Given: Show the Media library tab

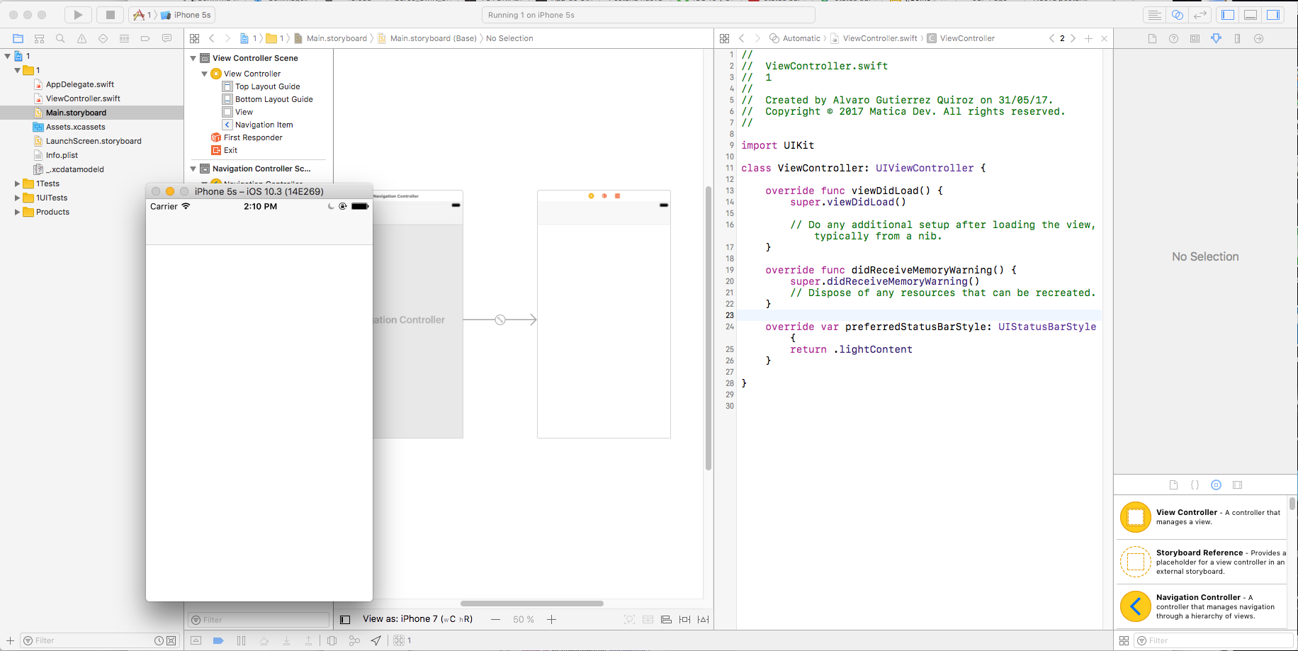Looking at the screenshot, I should coord(1237,485).
